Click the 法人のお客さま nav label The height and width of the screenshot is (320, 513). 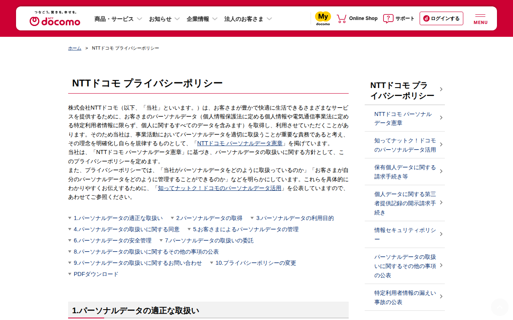pos(244,19)
